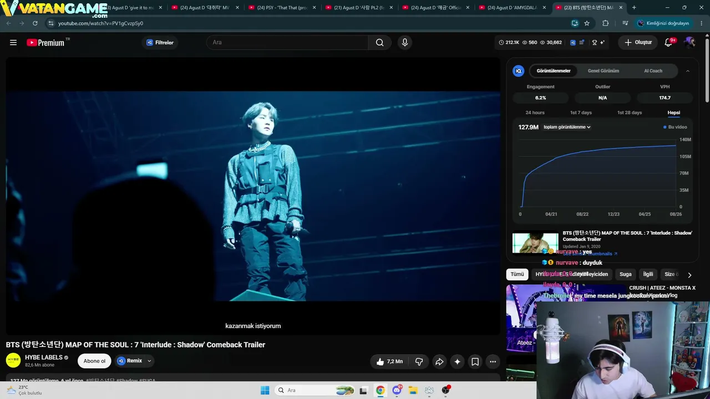Switch to the Görüntülenmeler tab
Screen dimensions: 710x399
click(554, 71)
